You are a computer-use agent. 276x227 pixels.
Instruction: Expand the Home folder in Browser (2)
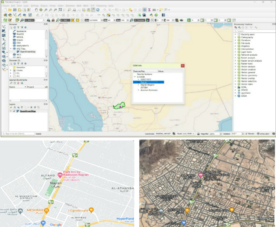point(11,70)
